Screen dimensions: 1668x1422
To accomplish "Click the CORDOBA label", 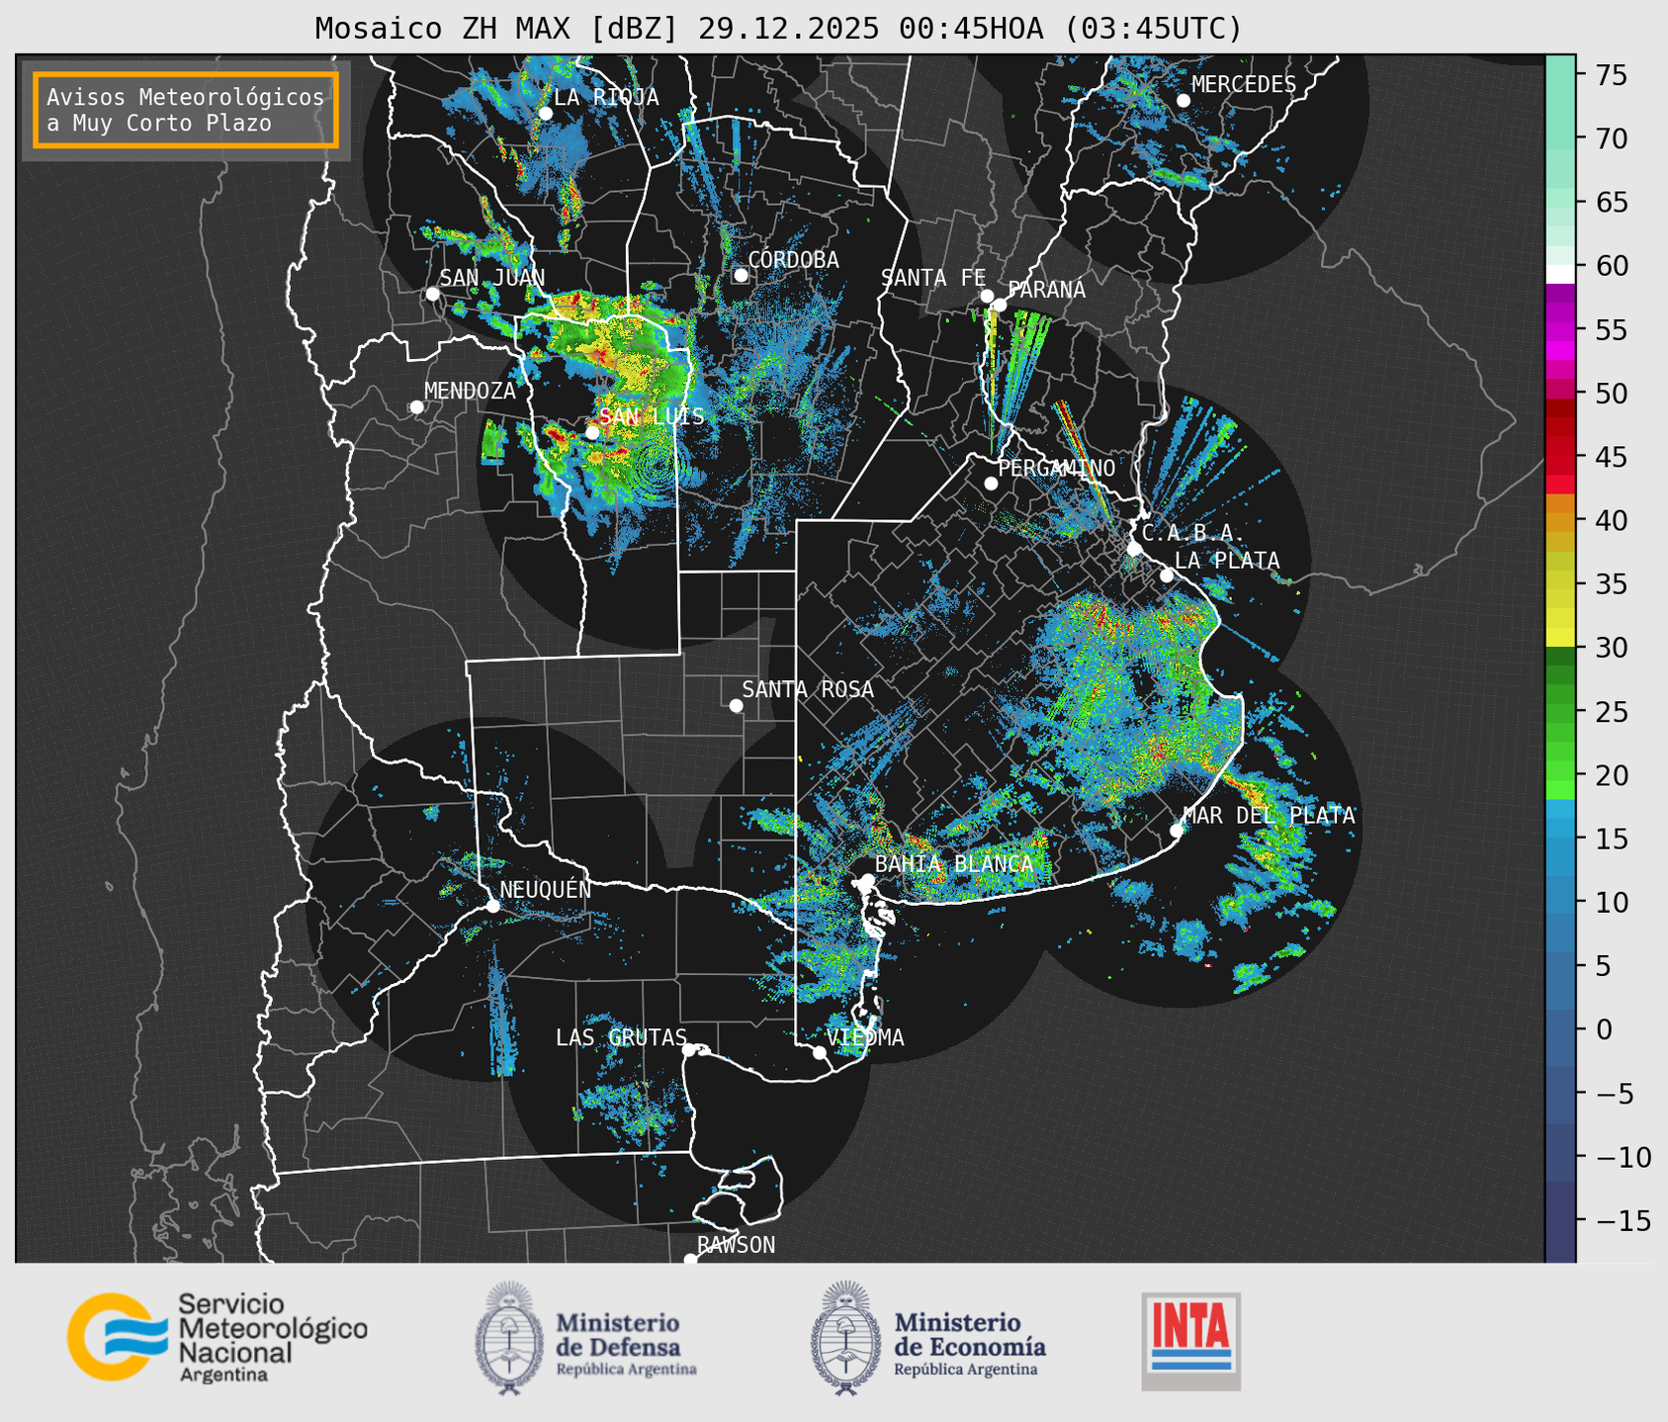I will (793, 260).
